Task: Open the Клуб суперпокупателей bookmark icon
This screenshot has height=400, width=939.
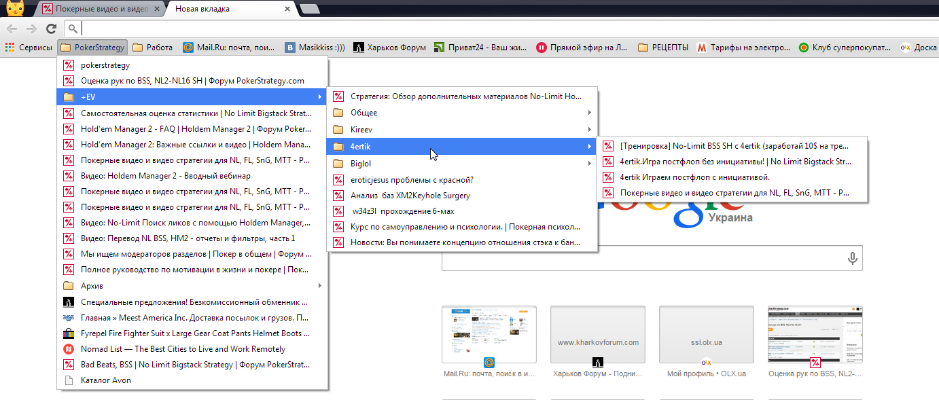Action: (x=803, y=48)
